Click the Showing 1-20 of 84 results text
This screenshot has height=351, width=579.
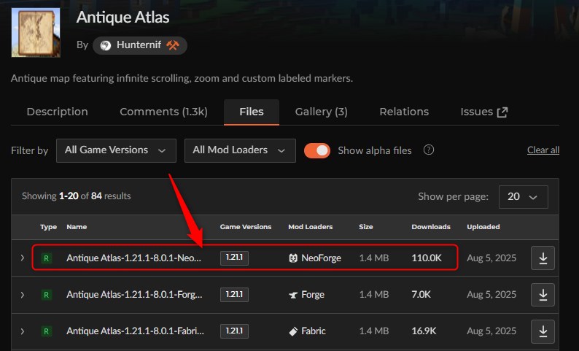coord(77,196)
